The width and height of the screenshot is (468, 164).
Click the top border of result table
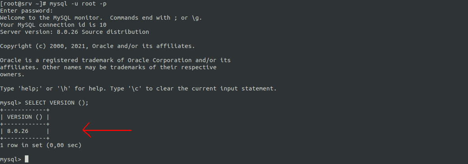coord(24,110)
